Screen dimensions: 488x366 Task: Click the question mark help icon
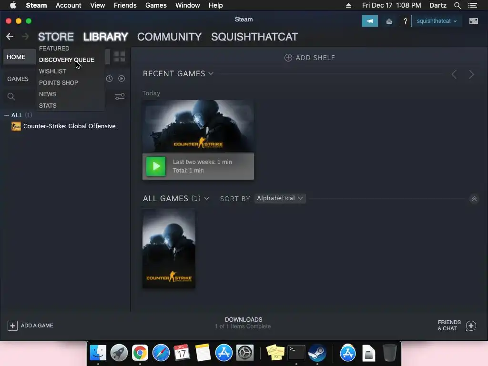[x=405, y=21]
